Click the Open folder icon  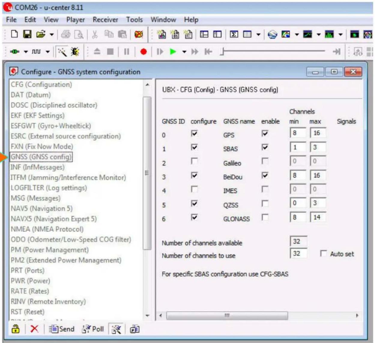pyautogui.click(x=41, y=34)
